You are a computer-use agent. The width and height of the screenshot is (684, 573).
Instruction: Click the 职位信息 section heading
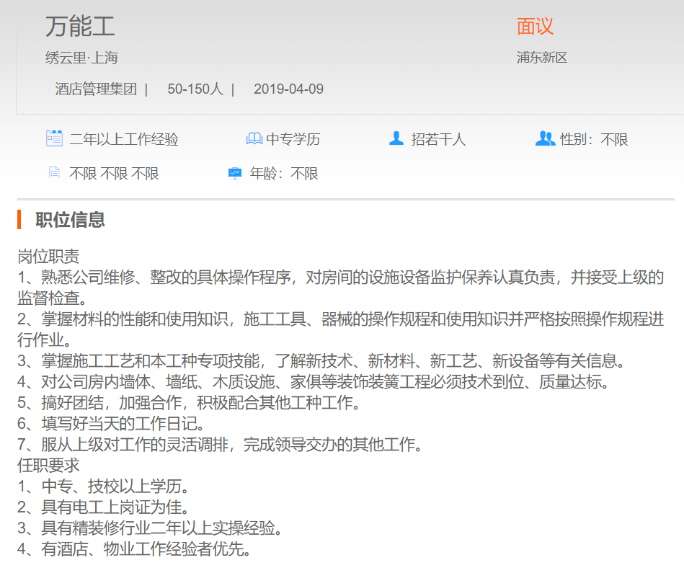coord(70,220)
